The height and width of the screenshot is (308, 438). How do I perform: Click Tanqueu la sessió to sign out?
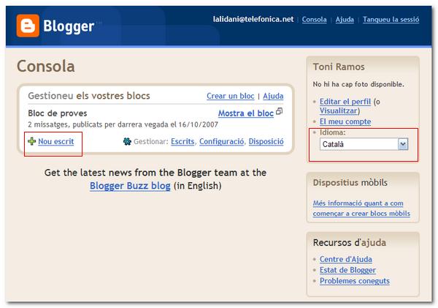(x=392, y=20)
